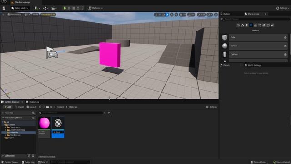Select the LevelPrototyping folder

coord(17,130)
